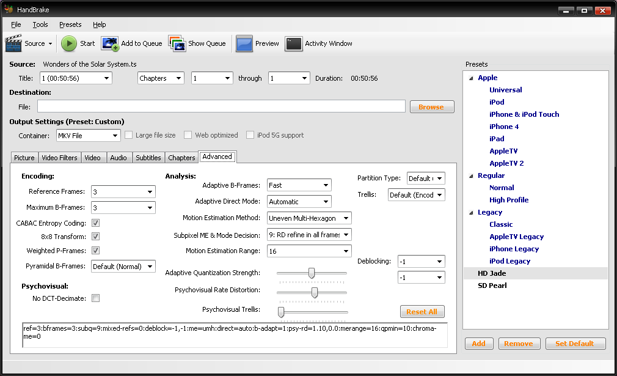Select the High Profile preset
This screenshot has width=617, height=376.
click(509, 200)
